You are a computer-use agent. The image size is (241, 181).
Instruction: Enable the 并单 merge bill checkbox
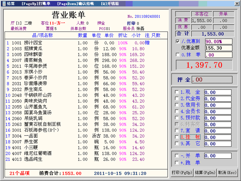(177, 156)
